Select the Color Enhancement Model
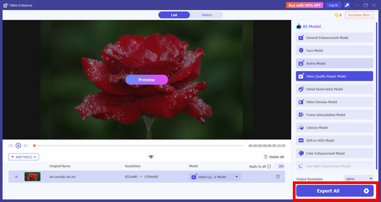Image resolution: width=381 pixels, height=202 pixels. click(334, 153)
